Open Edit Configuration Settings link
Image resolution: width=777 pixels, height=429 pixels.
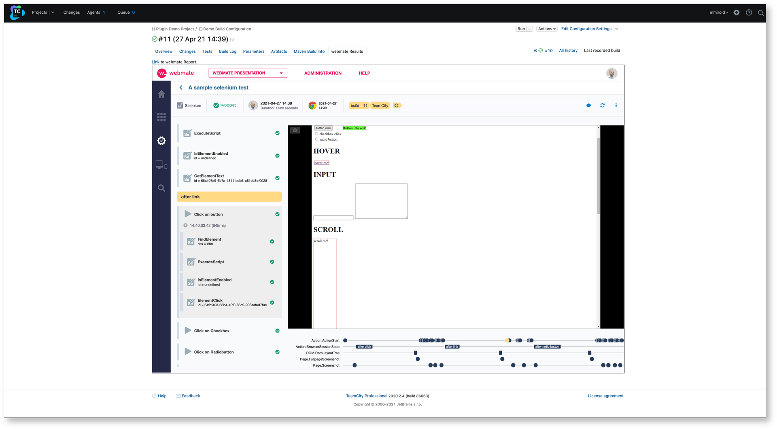[x=586, y=29]
